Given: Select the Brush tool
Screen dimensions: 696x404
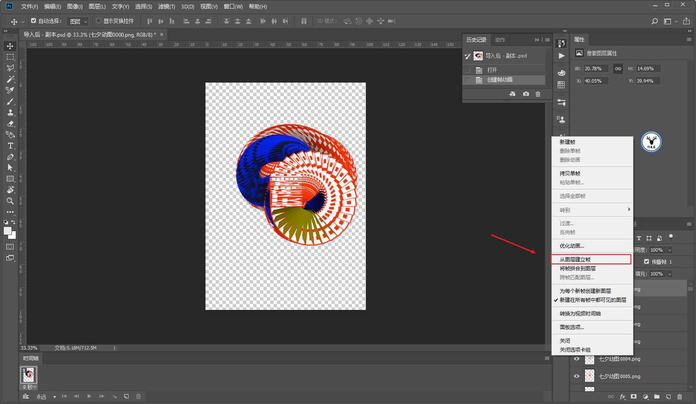Looking at the screenshot, I should 10,101.
